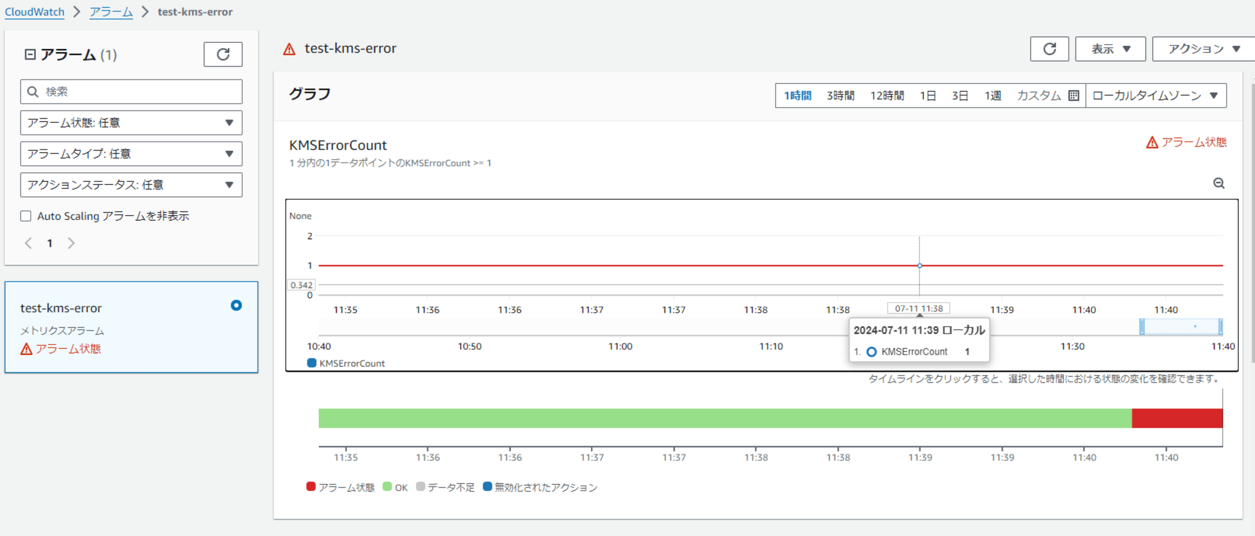The image size is (1255, 536).
Task: Click the alarm warning icon next to title
Action: click(x=289, y=49)
